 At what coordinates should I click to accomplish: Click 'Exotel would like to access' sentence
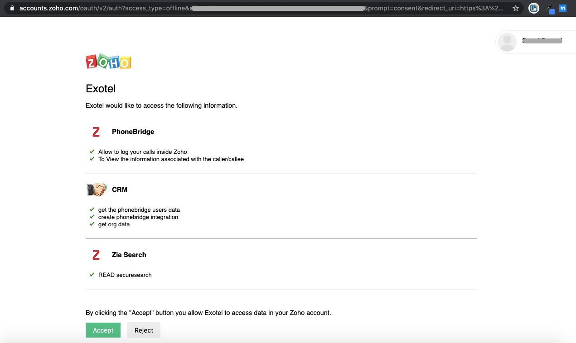161,105
